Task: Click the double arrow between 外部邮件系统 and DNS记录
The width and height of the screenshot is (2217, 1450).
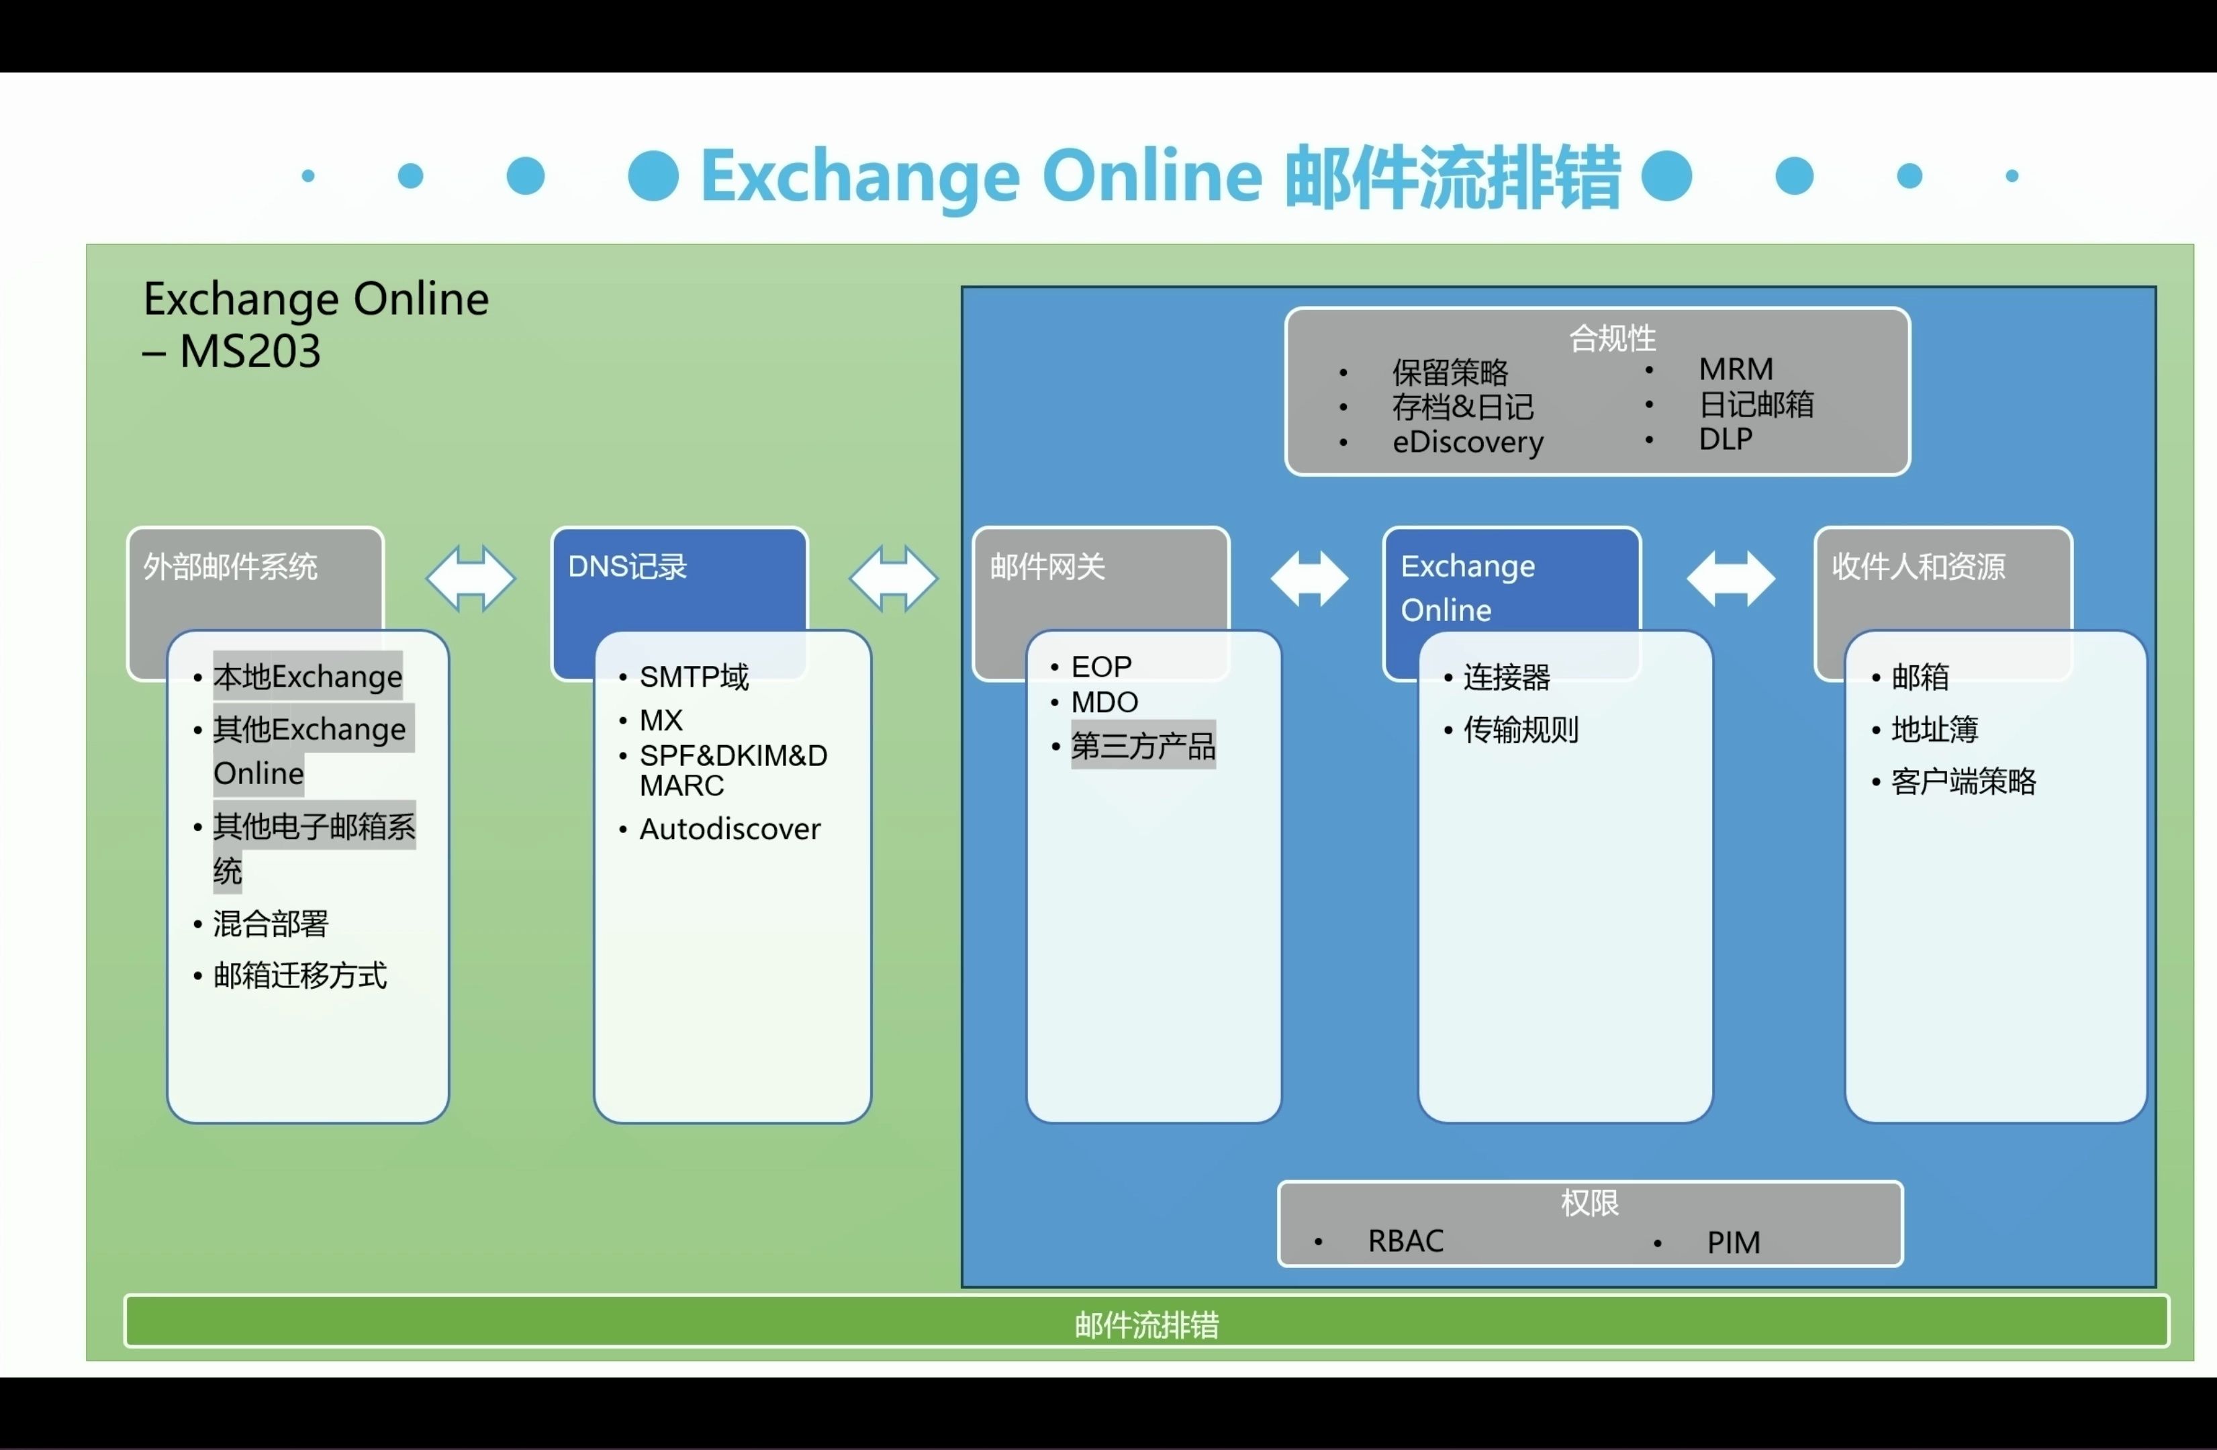Action: 471,579
